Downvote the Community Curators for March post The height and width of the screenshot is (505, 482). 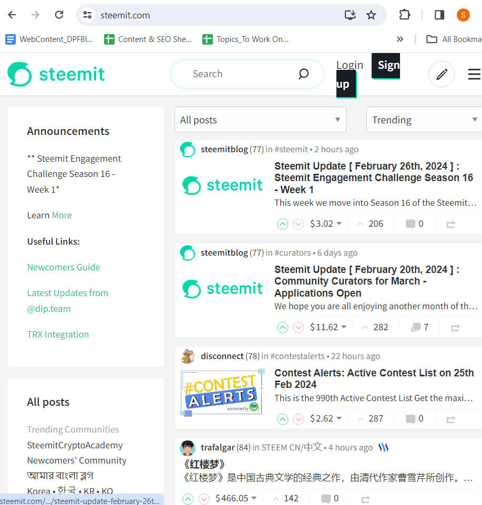pyautogui.click(x=298, y=327)
